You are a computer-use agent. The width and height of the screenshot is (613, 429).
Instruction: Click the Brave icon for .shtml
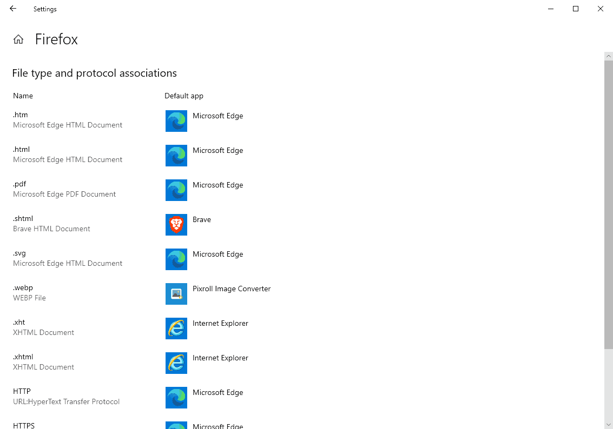(176, 224)
